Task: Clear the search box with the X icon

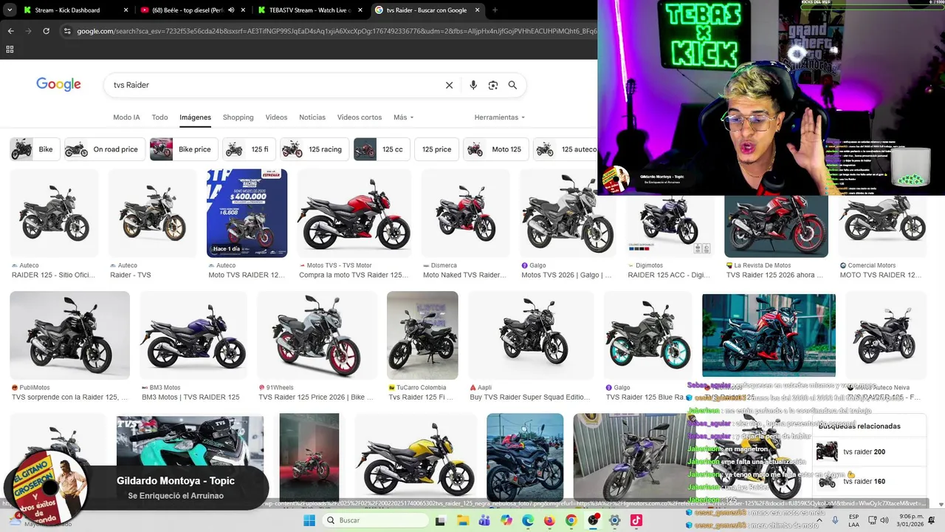Action: (x=449, y=85)
